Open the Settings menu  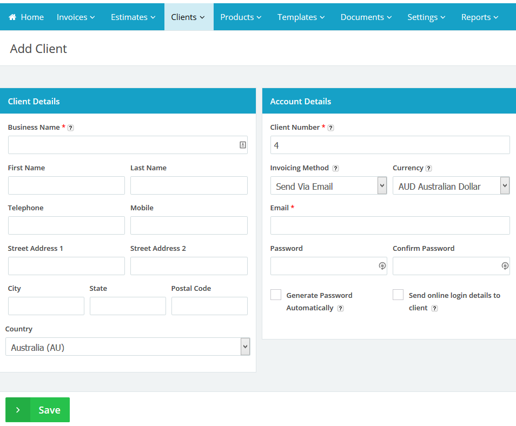click(426, 17)
